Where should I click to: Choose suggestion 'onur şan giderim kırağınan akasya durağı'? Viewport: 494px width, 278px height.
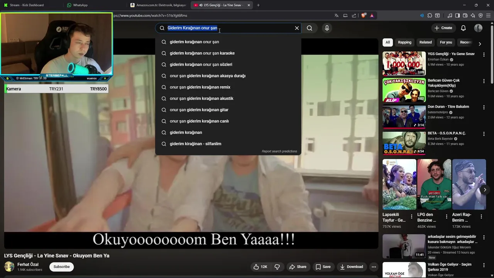pyautogui.click(x=228, y=76)
